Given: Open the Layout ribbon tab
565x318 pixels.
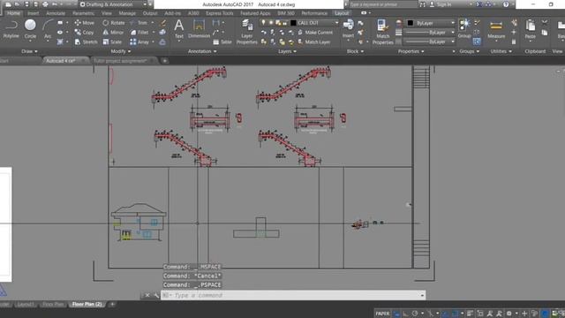Looking at the screenshot, I should (x=342, y=13).
